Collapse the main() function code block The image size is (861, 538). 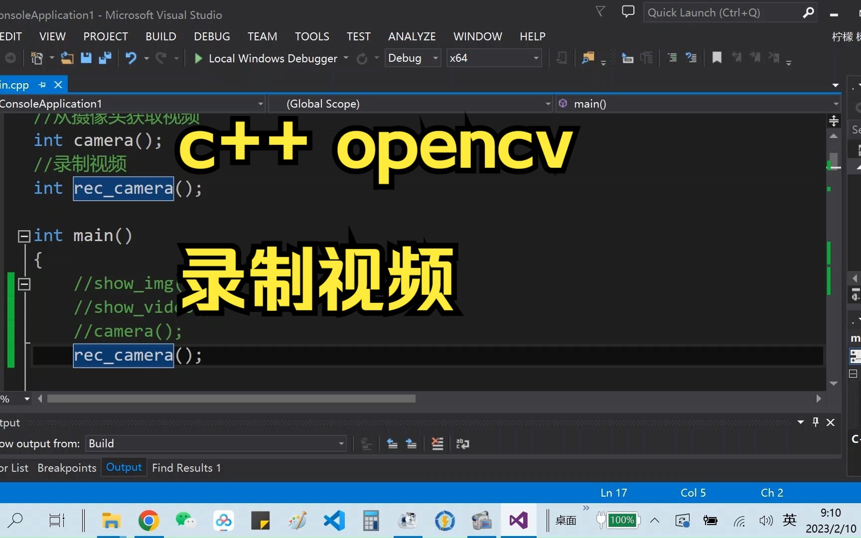tap(23, 235)
